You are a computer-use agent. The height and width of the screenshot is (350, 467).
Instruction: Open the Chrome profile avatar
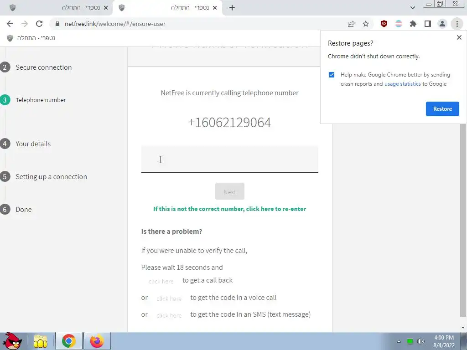pos(442,24)
